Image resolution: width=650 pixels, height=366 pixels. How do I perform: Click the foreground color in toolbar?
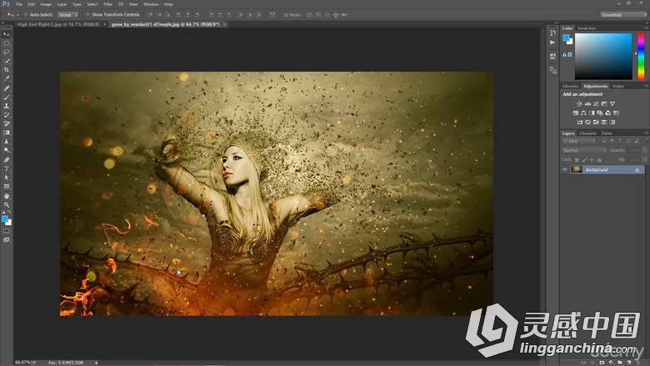(4, 219)
